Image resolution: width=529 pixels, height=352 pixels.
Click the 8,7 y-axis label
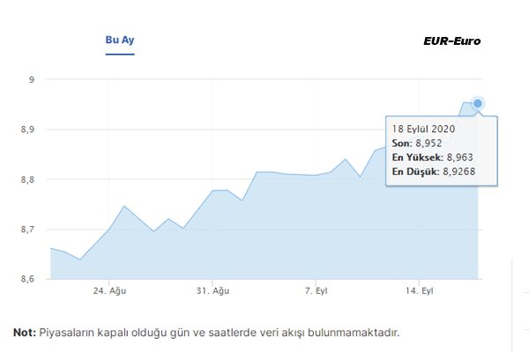coord(26,230)
